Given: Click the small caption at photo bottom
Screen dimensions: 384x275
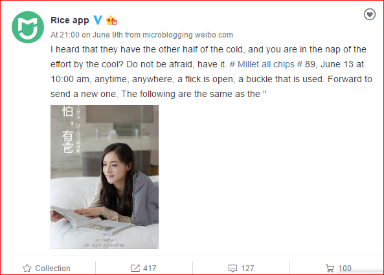Looking at the screenshot, I should click(105, 243).
